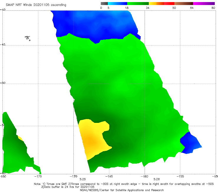Click the small blue patch at the swath's right tip
Image resolution: width=218 pixels, height=192 pixels.
point(190,143)
